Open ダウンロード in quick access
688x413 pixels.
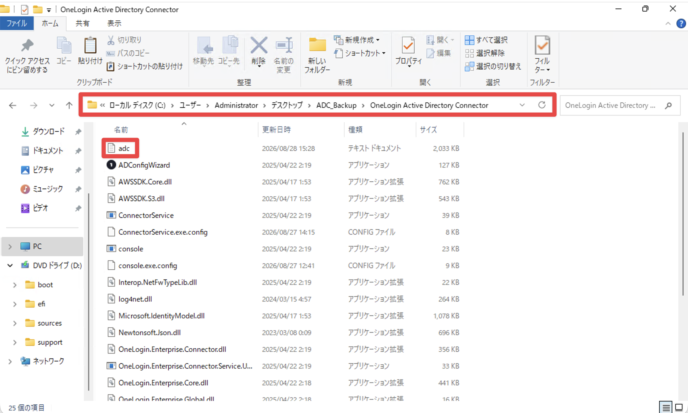coord(48,131)
